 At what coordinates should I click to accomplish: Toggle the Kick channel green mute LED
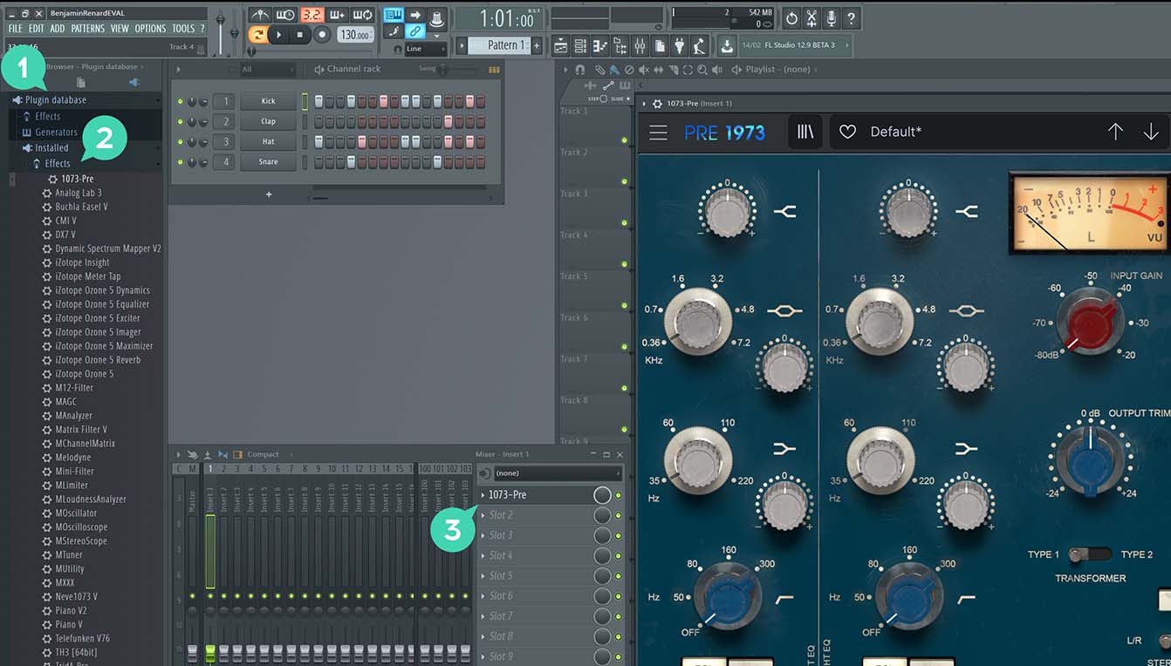181,101
